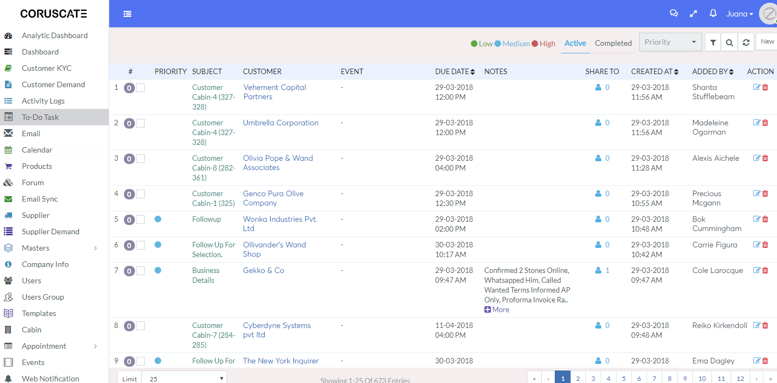
Task: Click the New button
Action: [x=767, y=42]
